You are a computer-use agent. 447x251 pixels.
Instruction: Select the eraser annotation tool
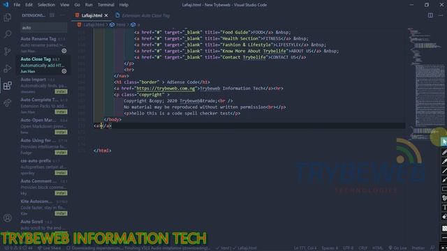(444, 216)
